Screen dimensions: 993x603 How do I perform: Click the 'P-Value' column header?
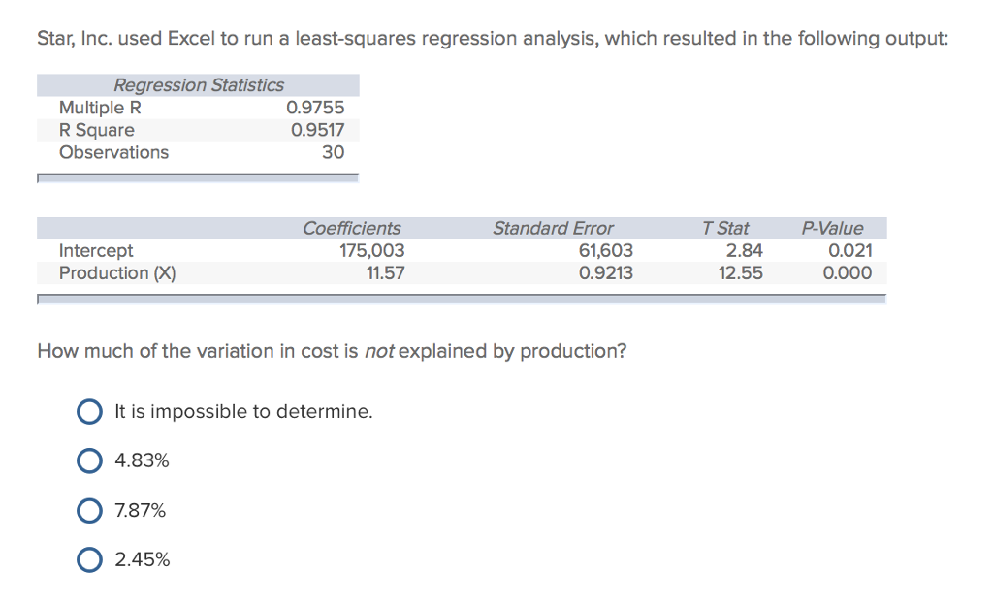(832, 228)
